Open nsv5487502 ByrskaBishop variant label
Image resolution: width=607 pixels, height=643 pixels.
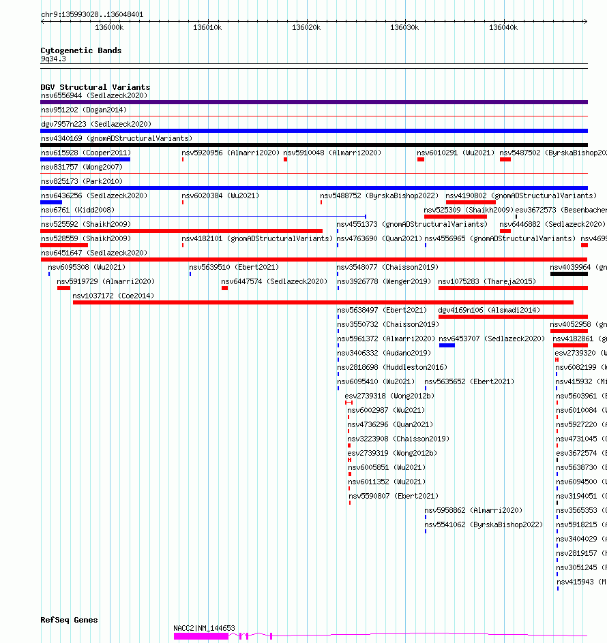coord(553,153)
